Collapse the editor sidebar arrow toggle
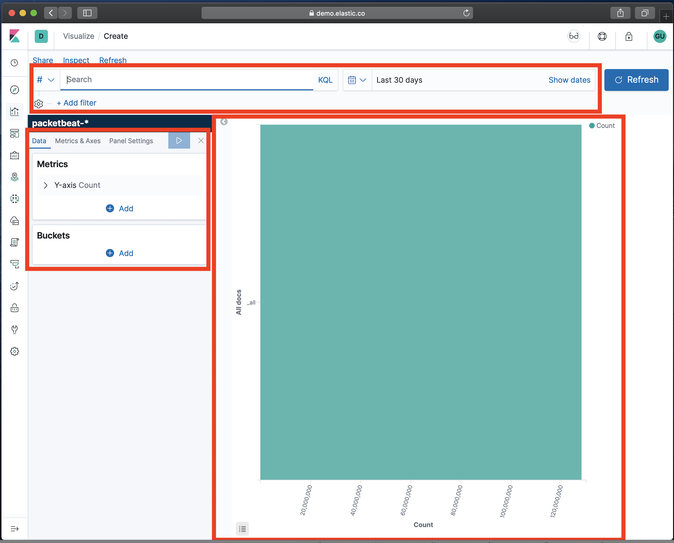 click(x=224, y=122)
